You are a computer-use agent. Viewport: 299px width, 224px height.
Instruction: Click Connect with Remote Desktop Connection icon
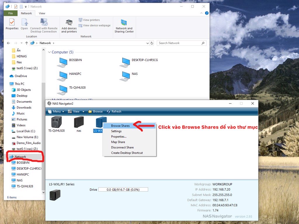pos(44,26)
